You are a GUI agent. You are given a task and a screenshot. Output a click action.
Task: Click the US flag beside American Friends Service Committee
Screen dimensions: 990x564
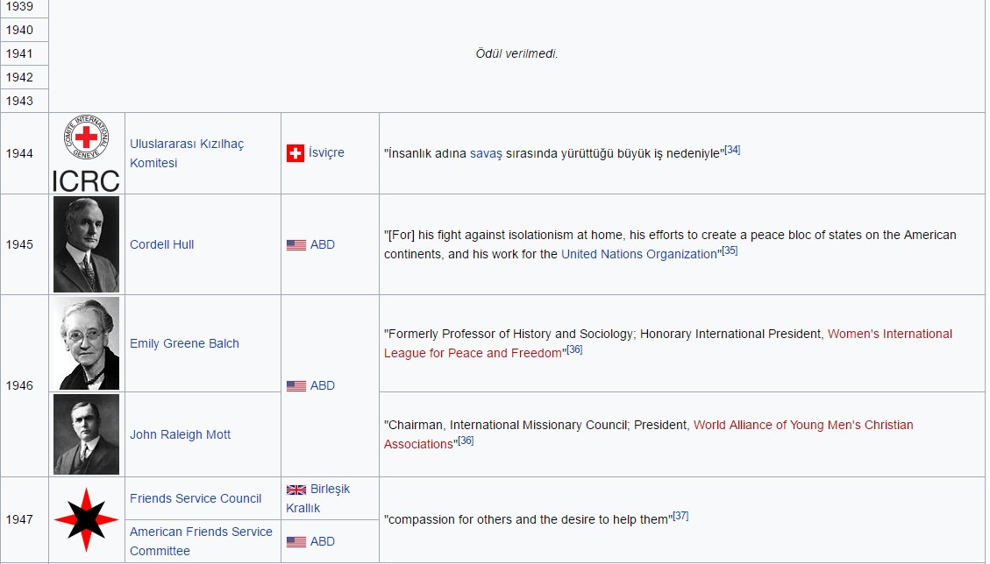point(296,541)
